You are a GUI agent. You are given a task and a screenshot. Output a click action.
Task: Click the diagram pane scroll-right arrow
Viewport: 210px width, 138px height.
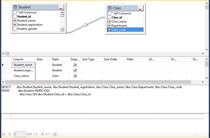pos(203,54)
